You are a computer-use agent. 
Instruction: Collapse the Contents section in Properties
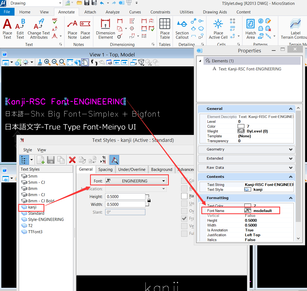point(291,177)
